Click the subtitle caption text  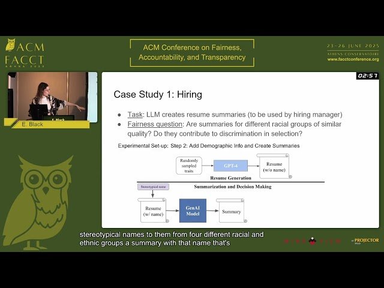(x=172, y=239)
